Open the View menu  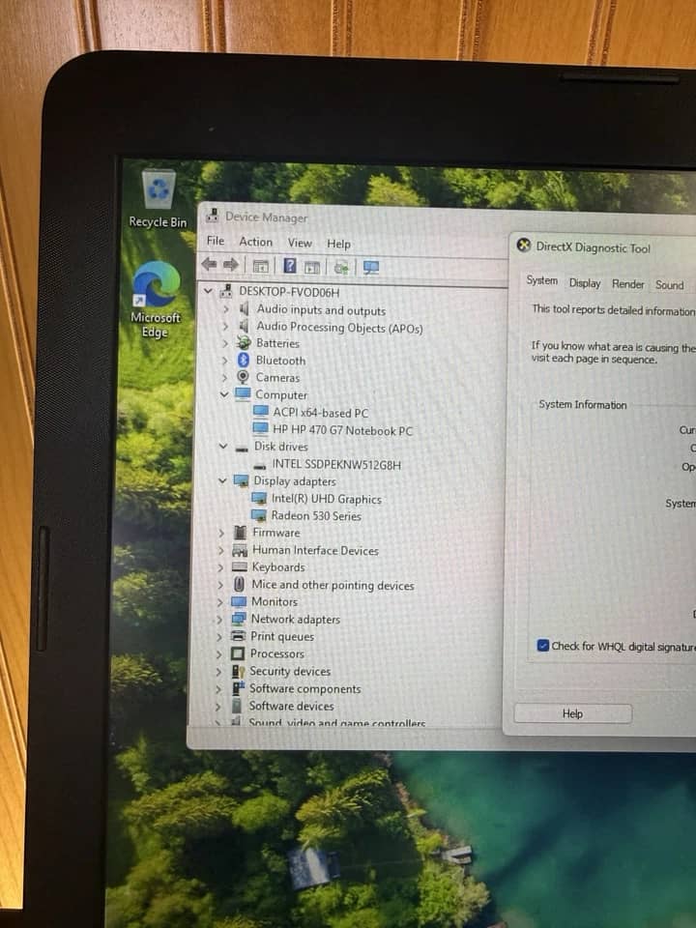[300, 243]
